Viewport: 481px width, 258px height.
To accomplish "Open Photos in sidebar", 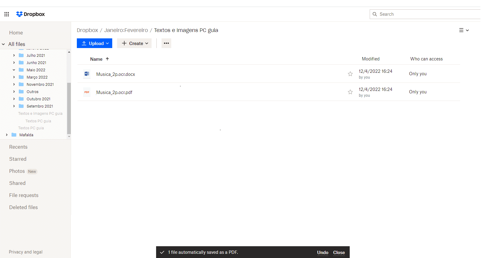I will [x=17, y=171].
